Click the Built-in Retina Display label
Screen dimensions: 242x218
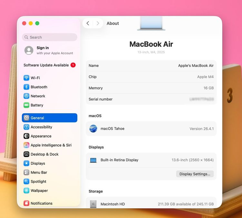tap(119, 160)
